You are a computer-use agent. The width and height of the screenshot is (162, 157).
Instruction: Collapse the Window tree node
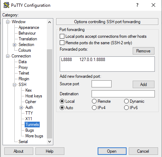[8, 22]
